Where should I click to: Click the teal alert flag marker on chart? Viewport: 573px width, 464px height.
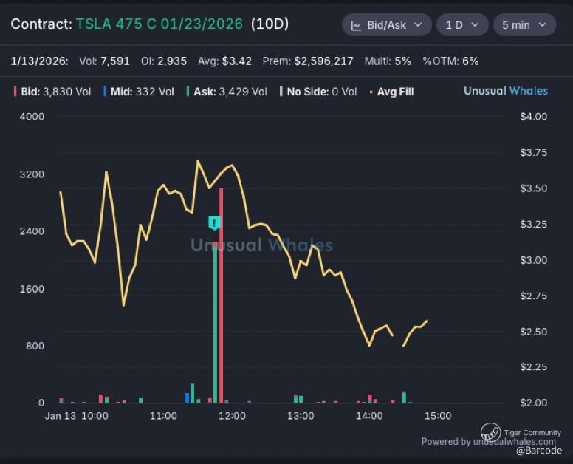tap(214, 222)
